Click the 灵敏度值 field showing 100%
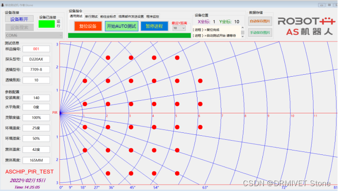Viewport: 338px width, 191px height. 36,118
